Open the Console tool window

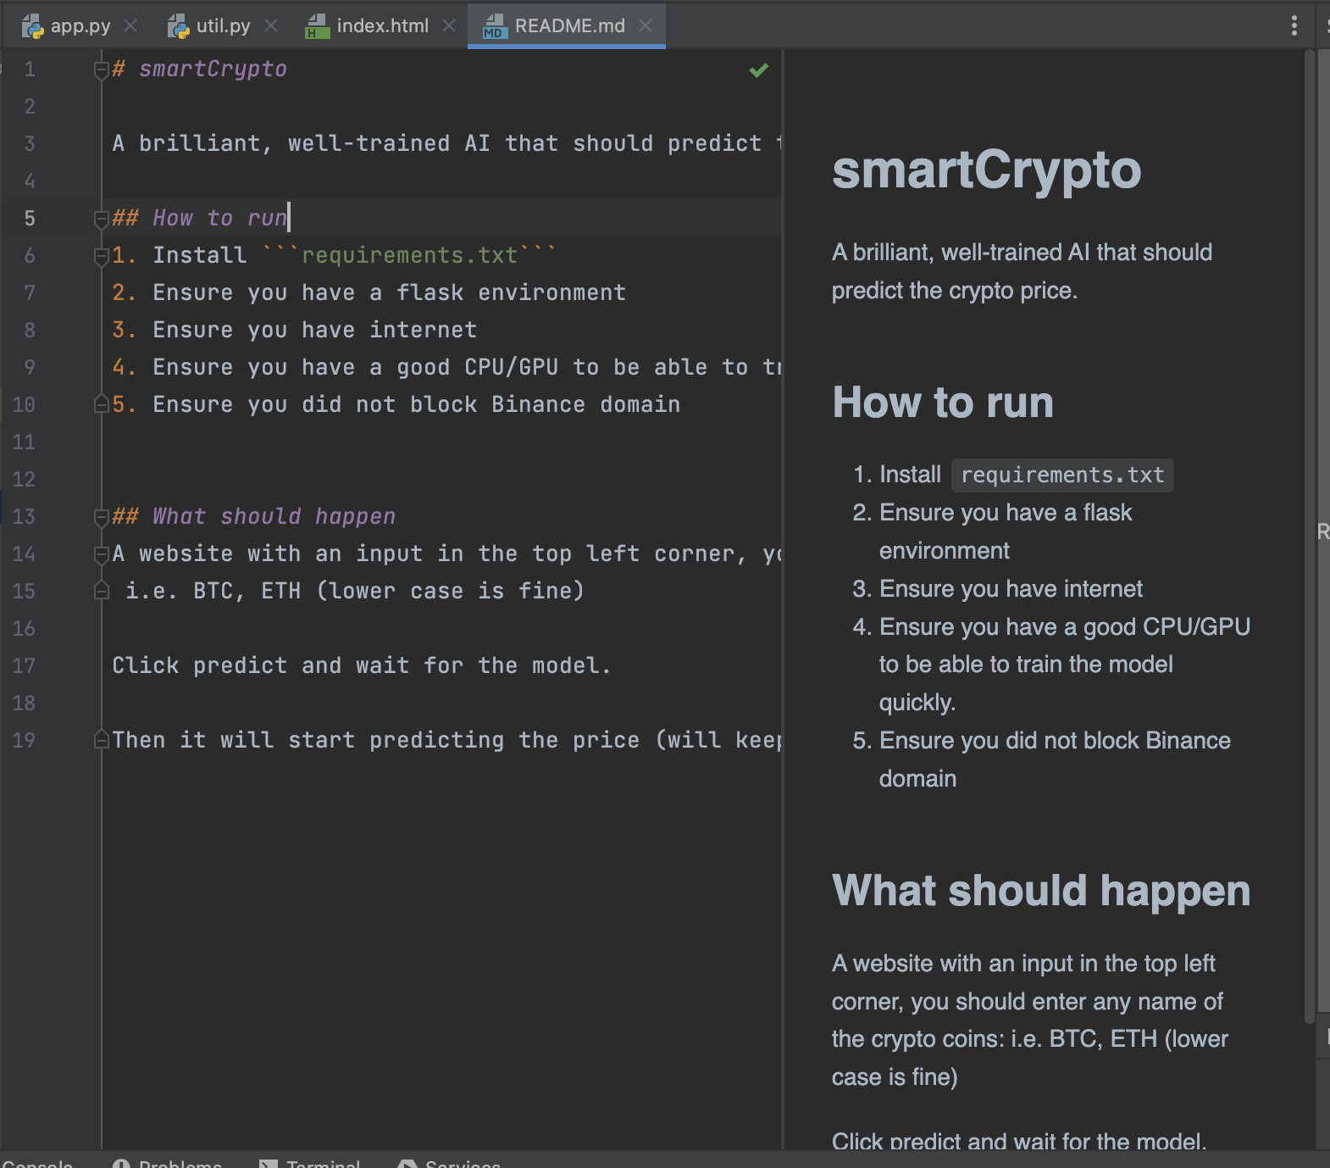pyautogui.click(x=37, y=1162)
